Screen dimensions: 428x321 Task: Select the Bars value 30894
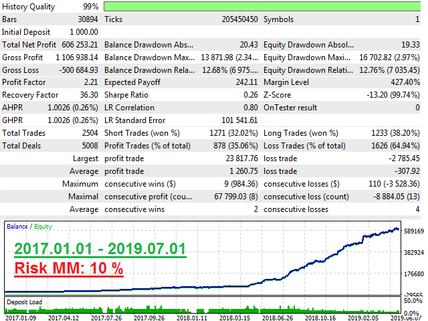pos(86,19)
